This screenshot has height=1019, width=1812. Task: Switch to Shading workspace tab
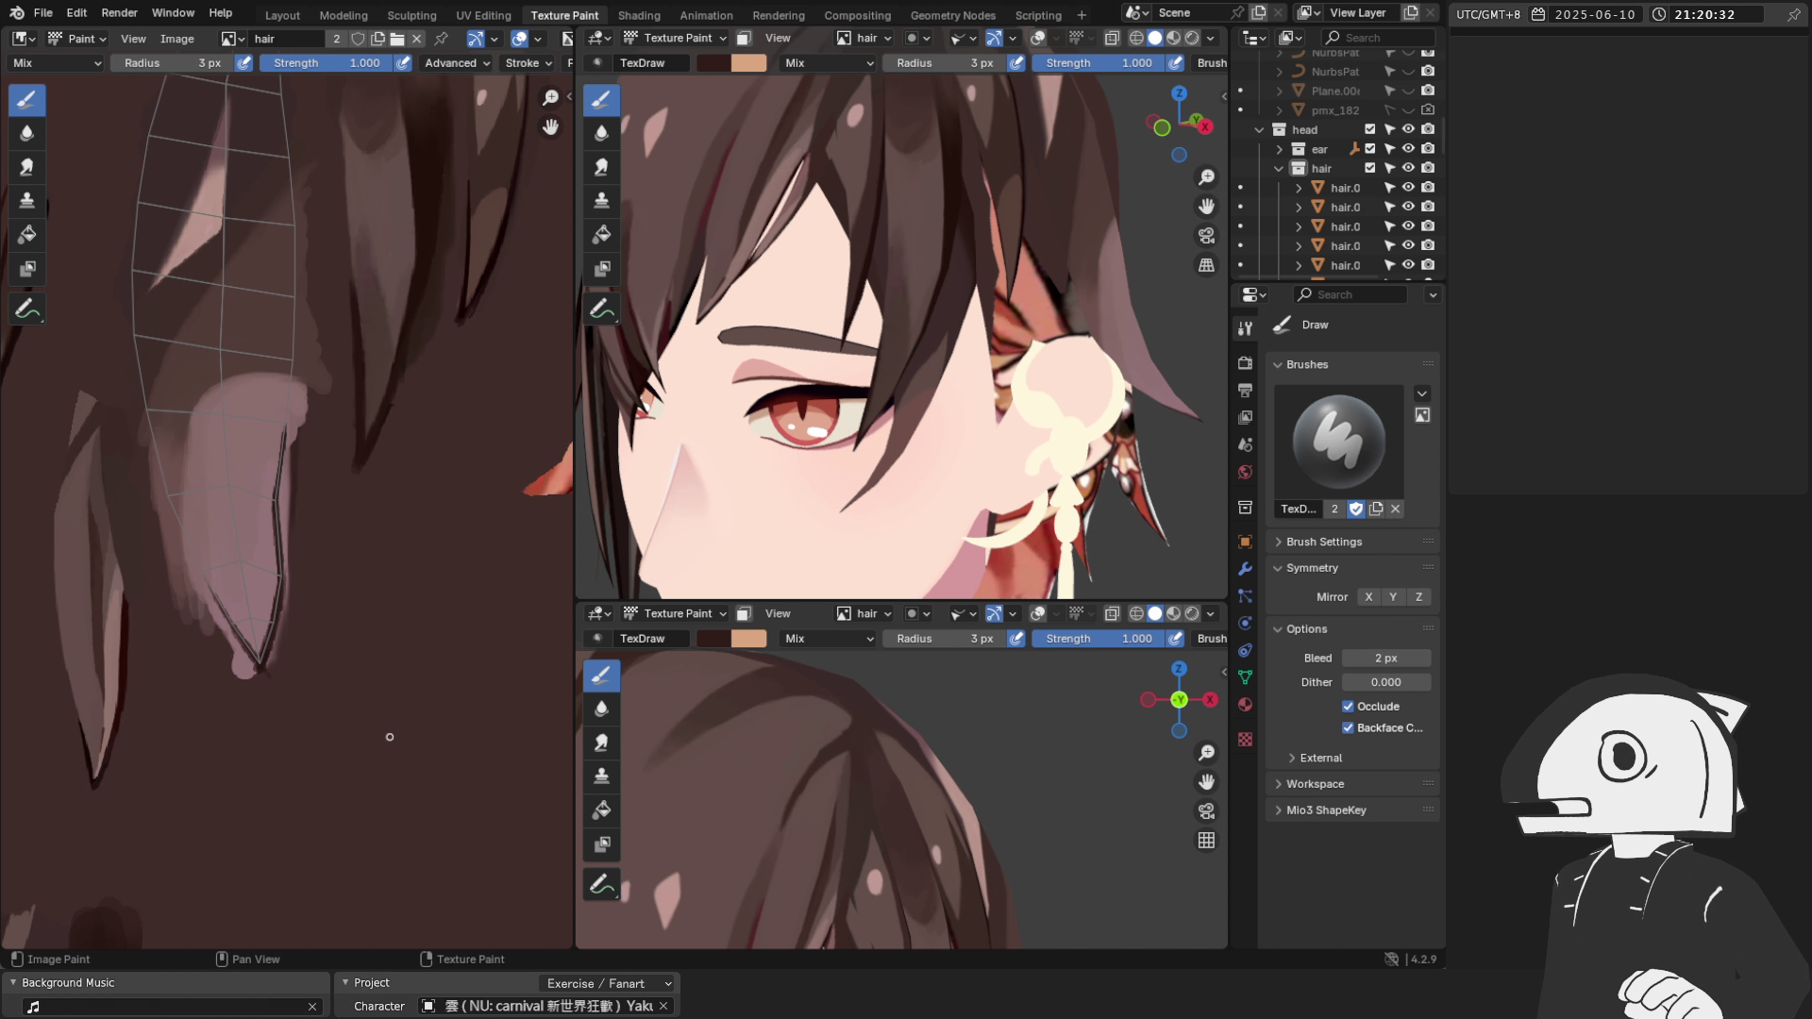point(639,15)
